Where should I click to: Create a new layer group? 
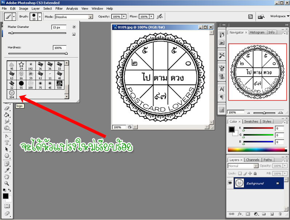(264, 214)
